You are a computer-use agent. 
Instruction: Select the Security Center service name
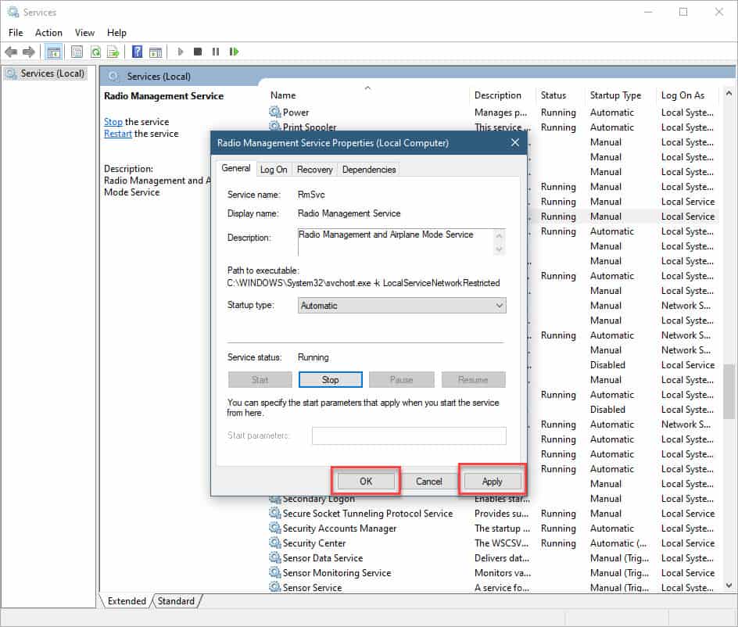pyautogui.click(x=314, y=543)
